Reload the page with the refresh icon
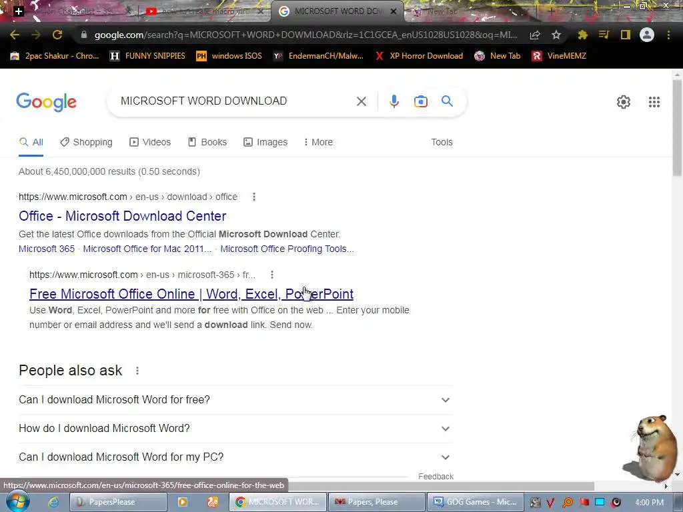683x512 pixels. 57,35
